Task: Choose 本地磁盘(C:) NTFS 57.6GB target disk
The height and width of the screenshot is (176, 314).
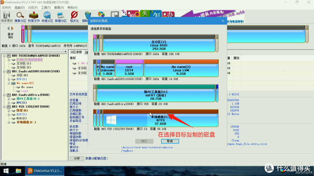Action: click(x=160, y=118)
